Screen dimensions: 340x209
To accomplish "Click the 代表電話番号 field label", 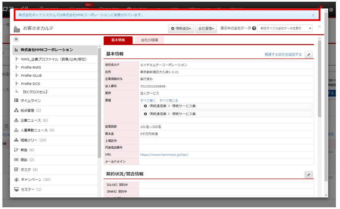I will pos(114,148).
